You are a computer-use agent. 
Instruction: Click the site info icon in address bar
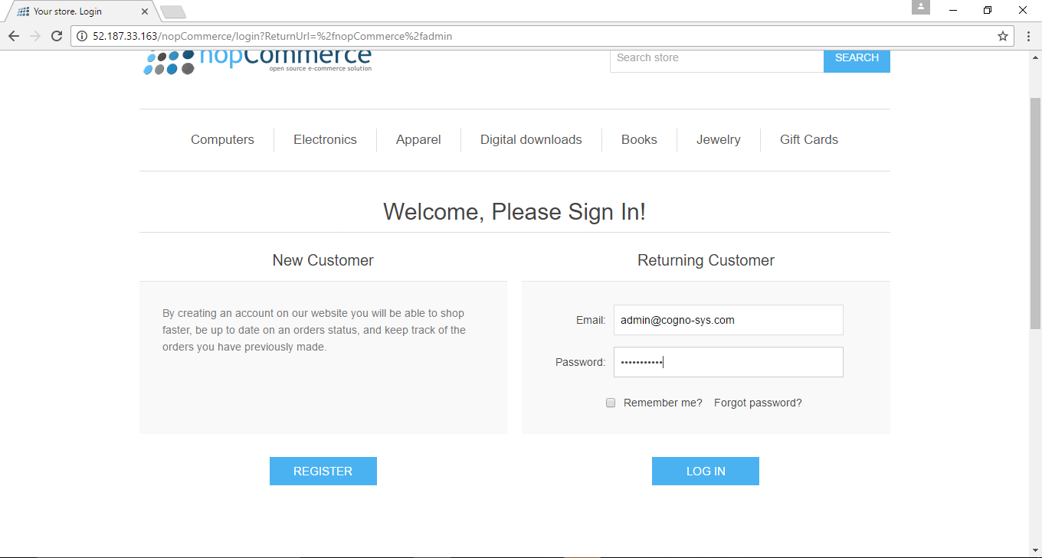(x=81, y=35)
